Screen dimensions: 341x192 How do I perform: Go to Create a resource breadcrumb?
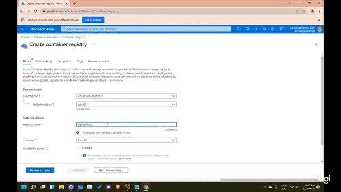[45, 37]
